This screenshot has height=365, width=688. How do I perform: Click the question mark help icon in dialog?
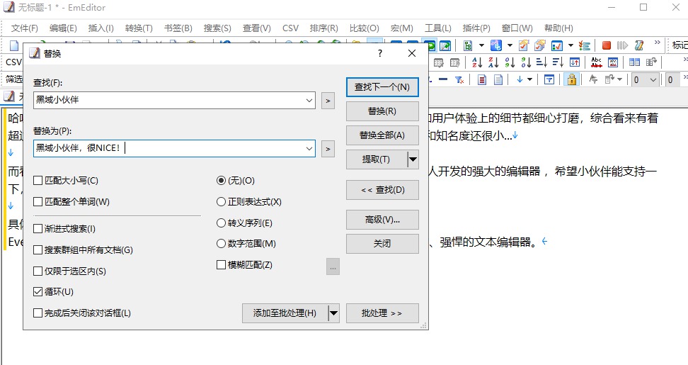pyautogui.click(x=380, y=53)
